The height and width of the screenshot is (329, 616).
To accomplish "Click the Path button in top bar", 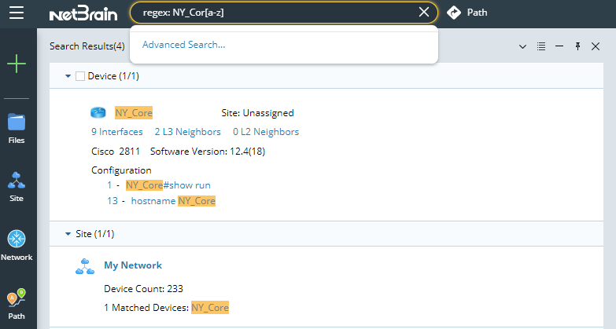I will [x=467, y=13].
